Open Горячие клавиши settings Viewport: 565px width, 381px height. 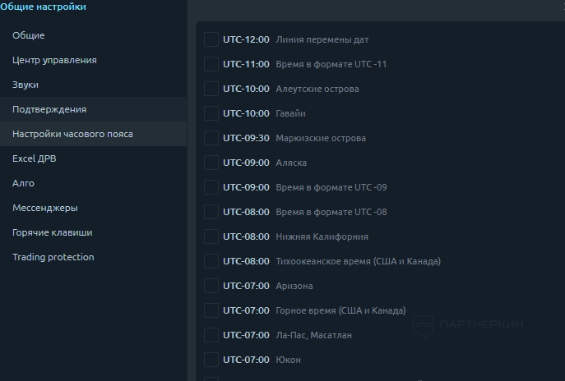(53, 232)
